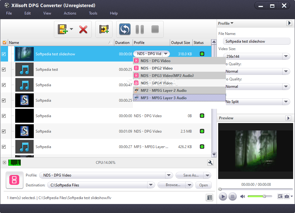The image size is (295, 213).
Task: Choose MP2 - MPEG Layer-2 Audio option
Action: tap(179, 91)
